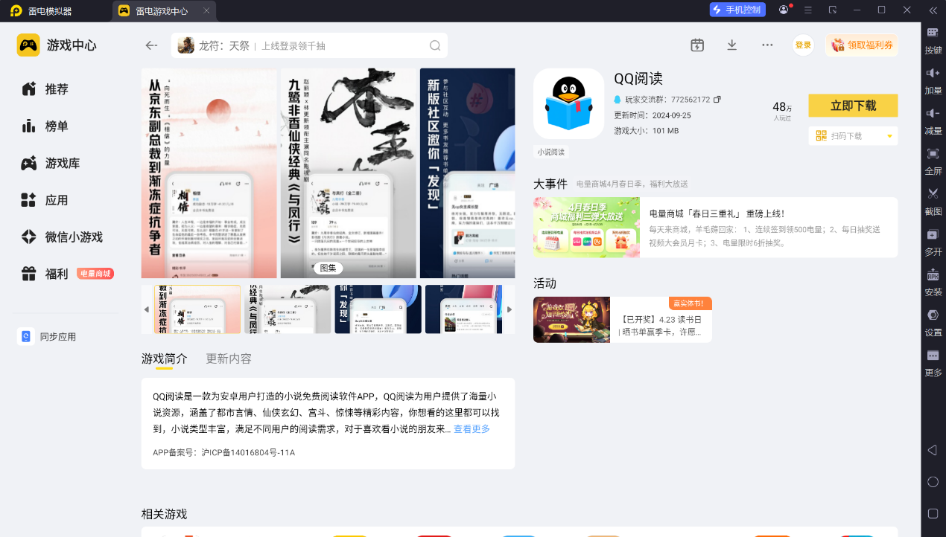Click Android recent apps square button

point(933,514)
